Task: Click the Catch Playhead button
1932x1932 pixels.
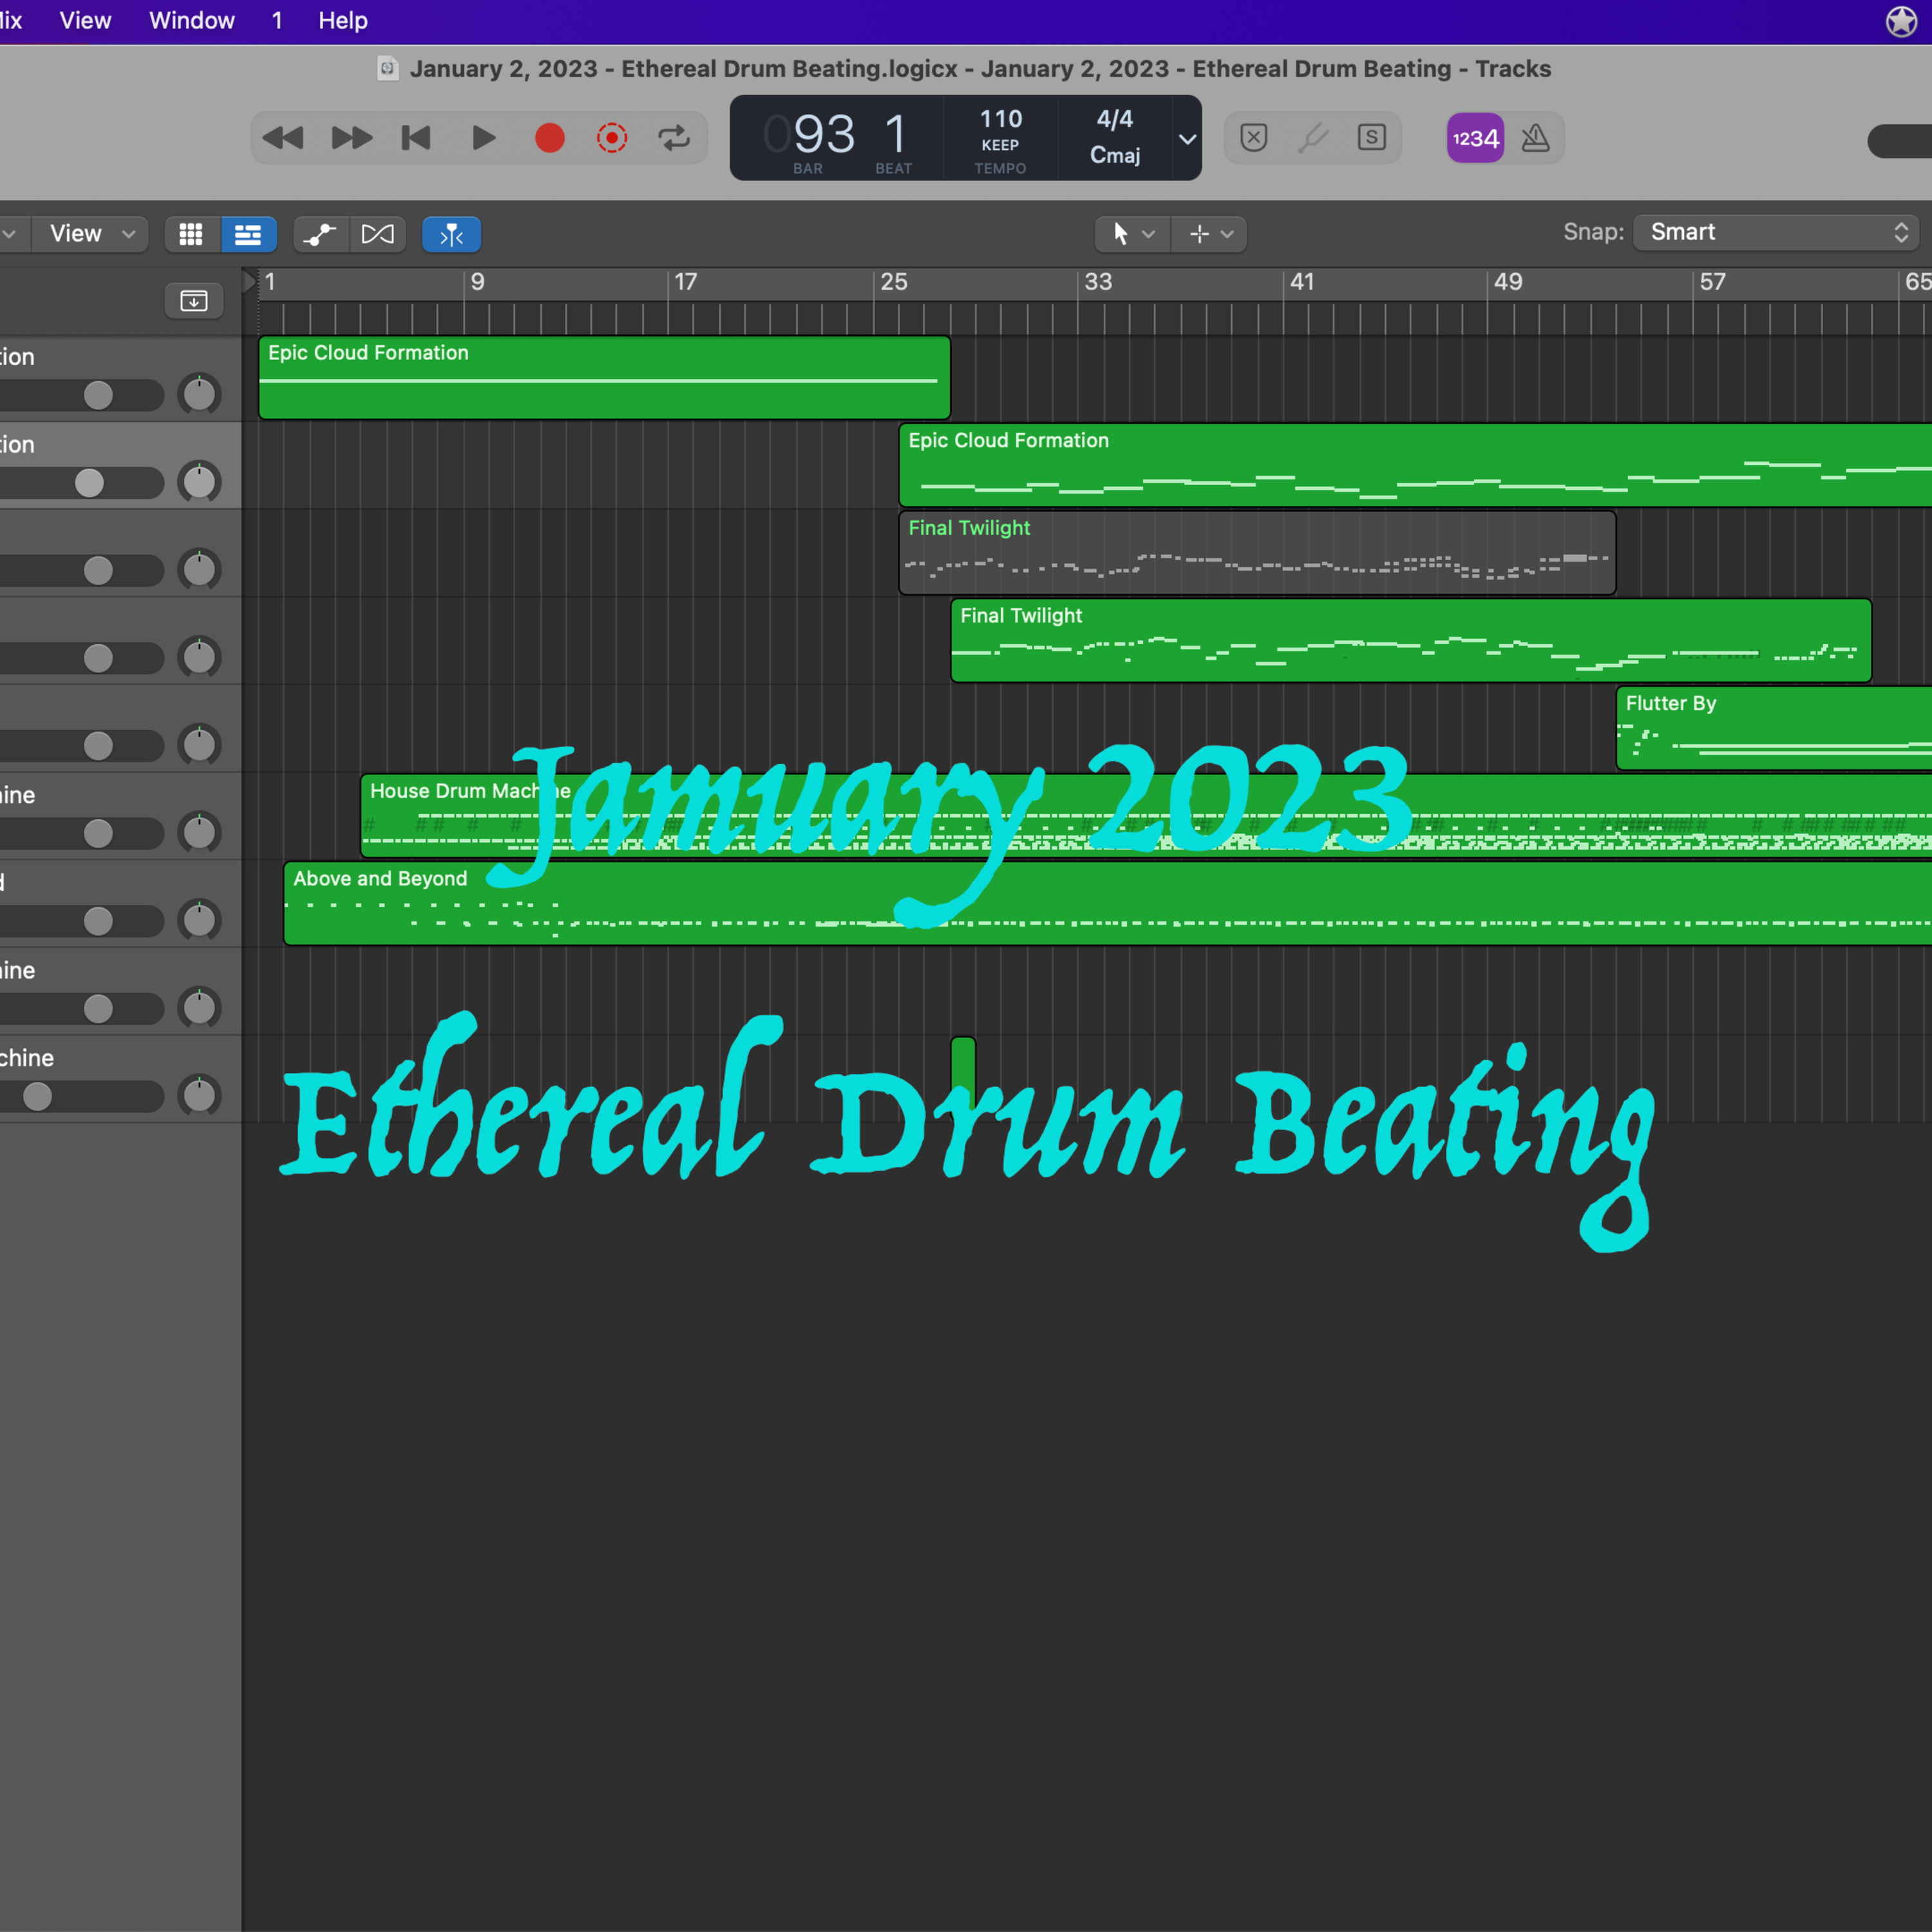Action: 451,234
